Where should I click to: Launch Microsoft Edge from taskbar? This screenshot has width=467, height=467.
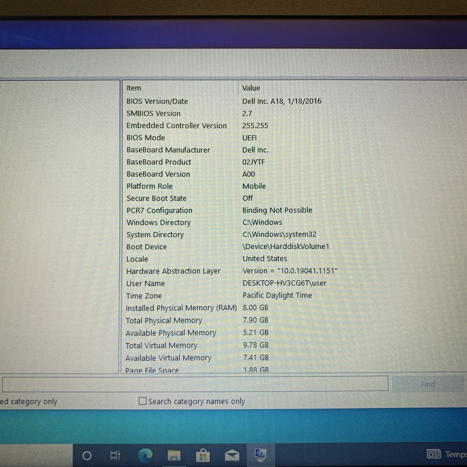(x=145, y=455)
